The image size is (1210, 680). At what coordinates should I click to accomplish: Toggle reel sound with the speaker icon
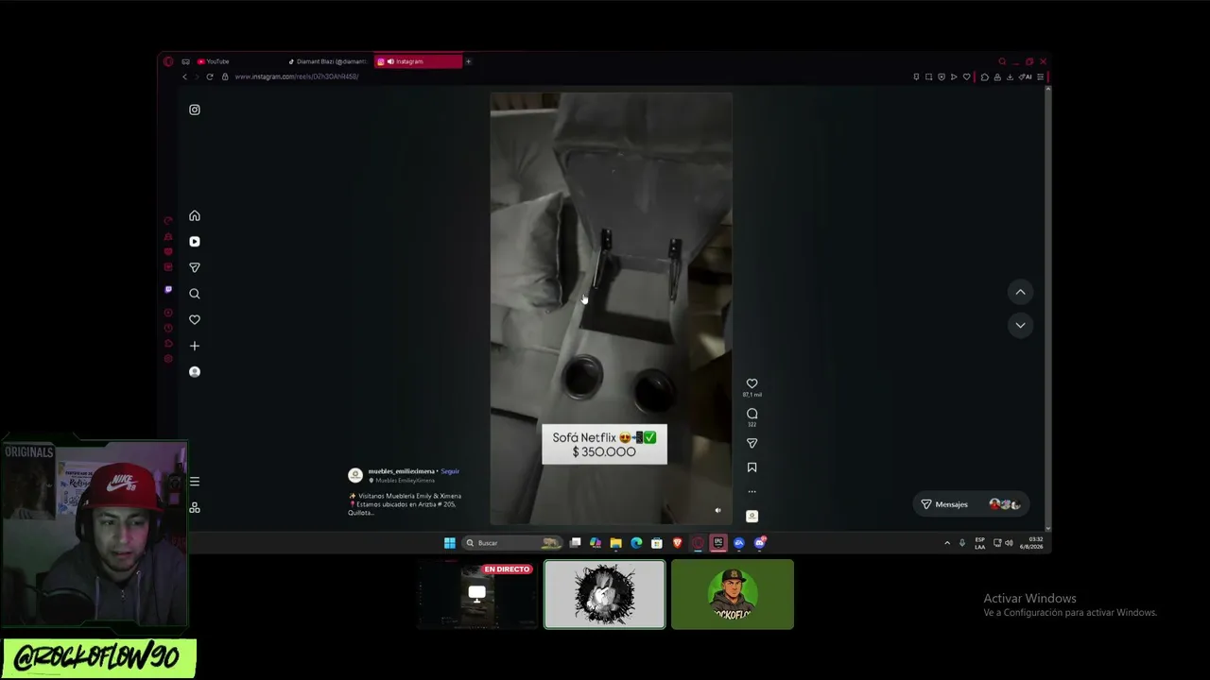pos(717,510)
